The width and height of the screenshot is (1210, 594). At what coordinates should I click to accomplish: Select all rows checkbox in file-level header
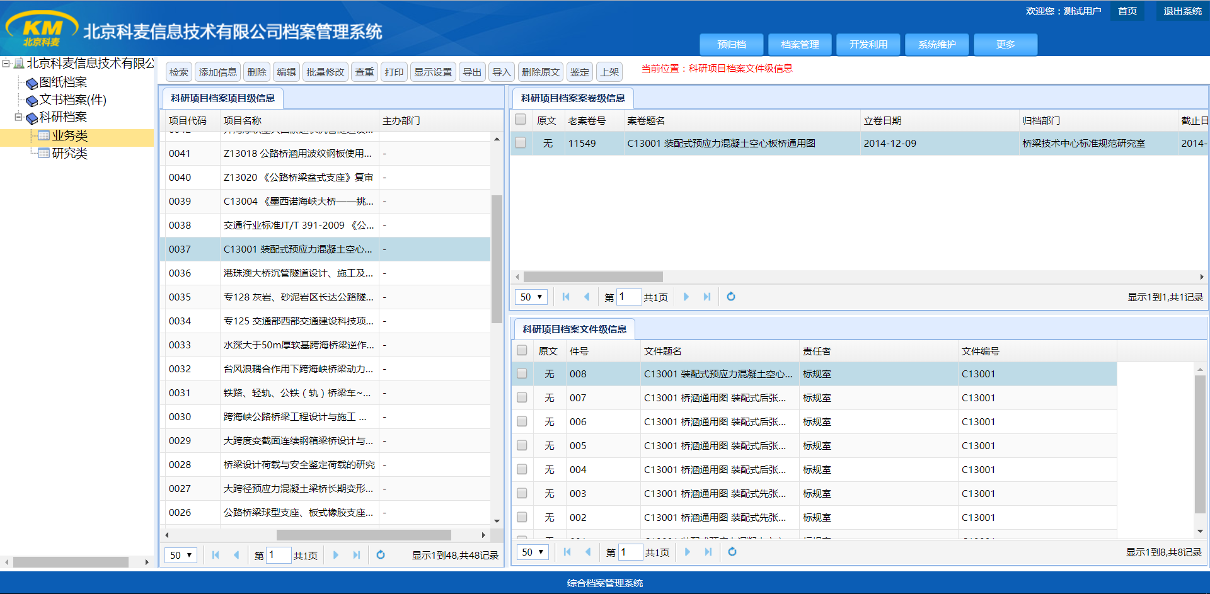pos(522,350)
